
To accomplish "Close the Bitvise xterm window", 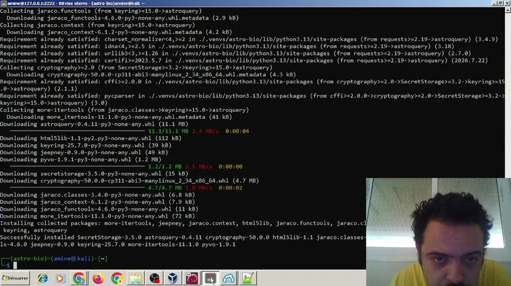I will 507,3.
